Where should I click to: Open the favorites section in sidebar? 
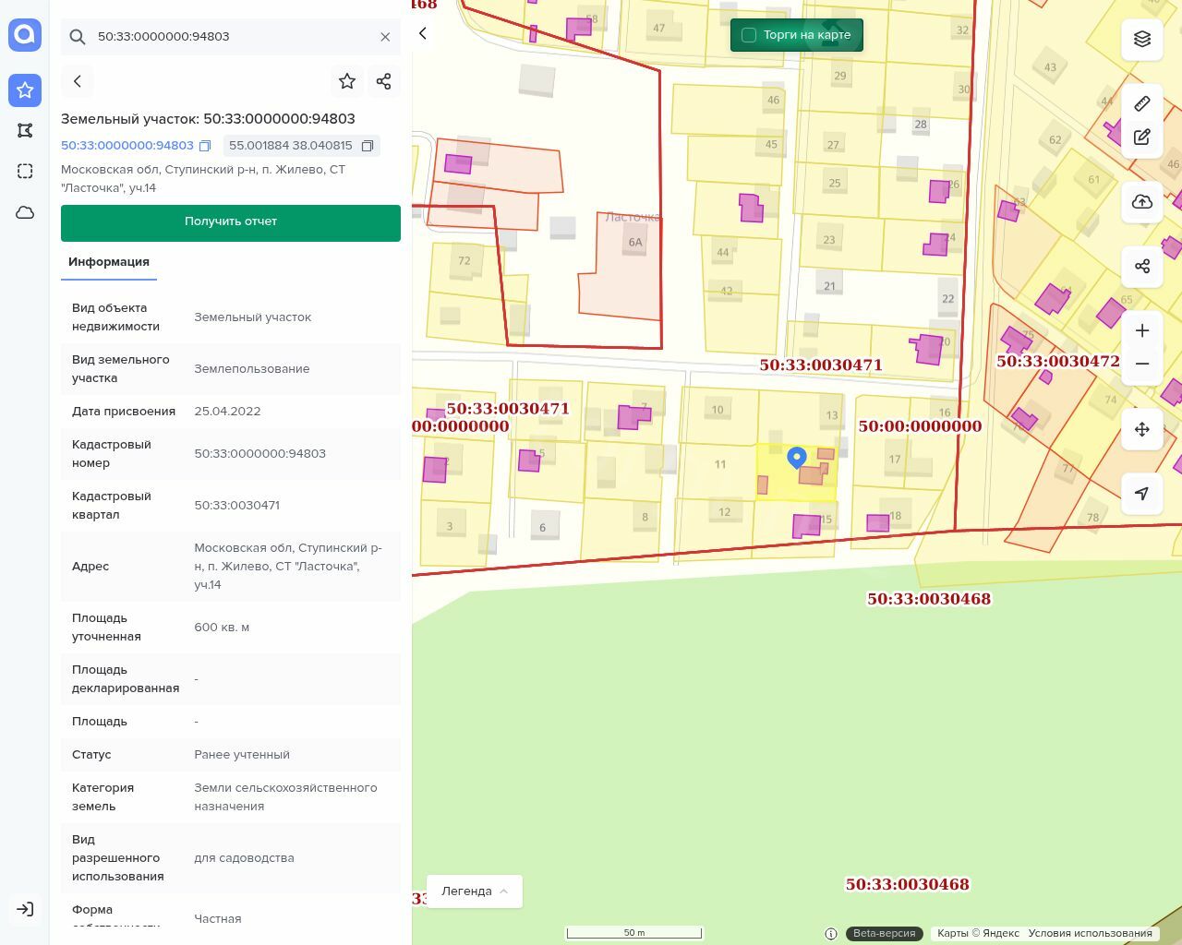click(x=25, y=90)
